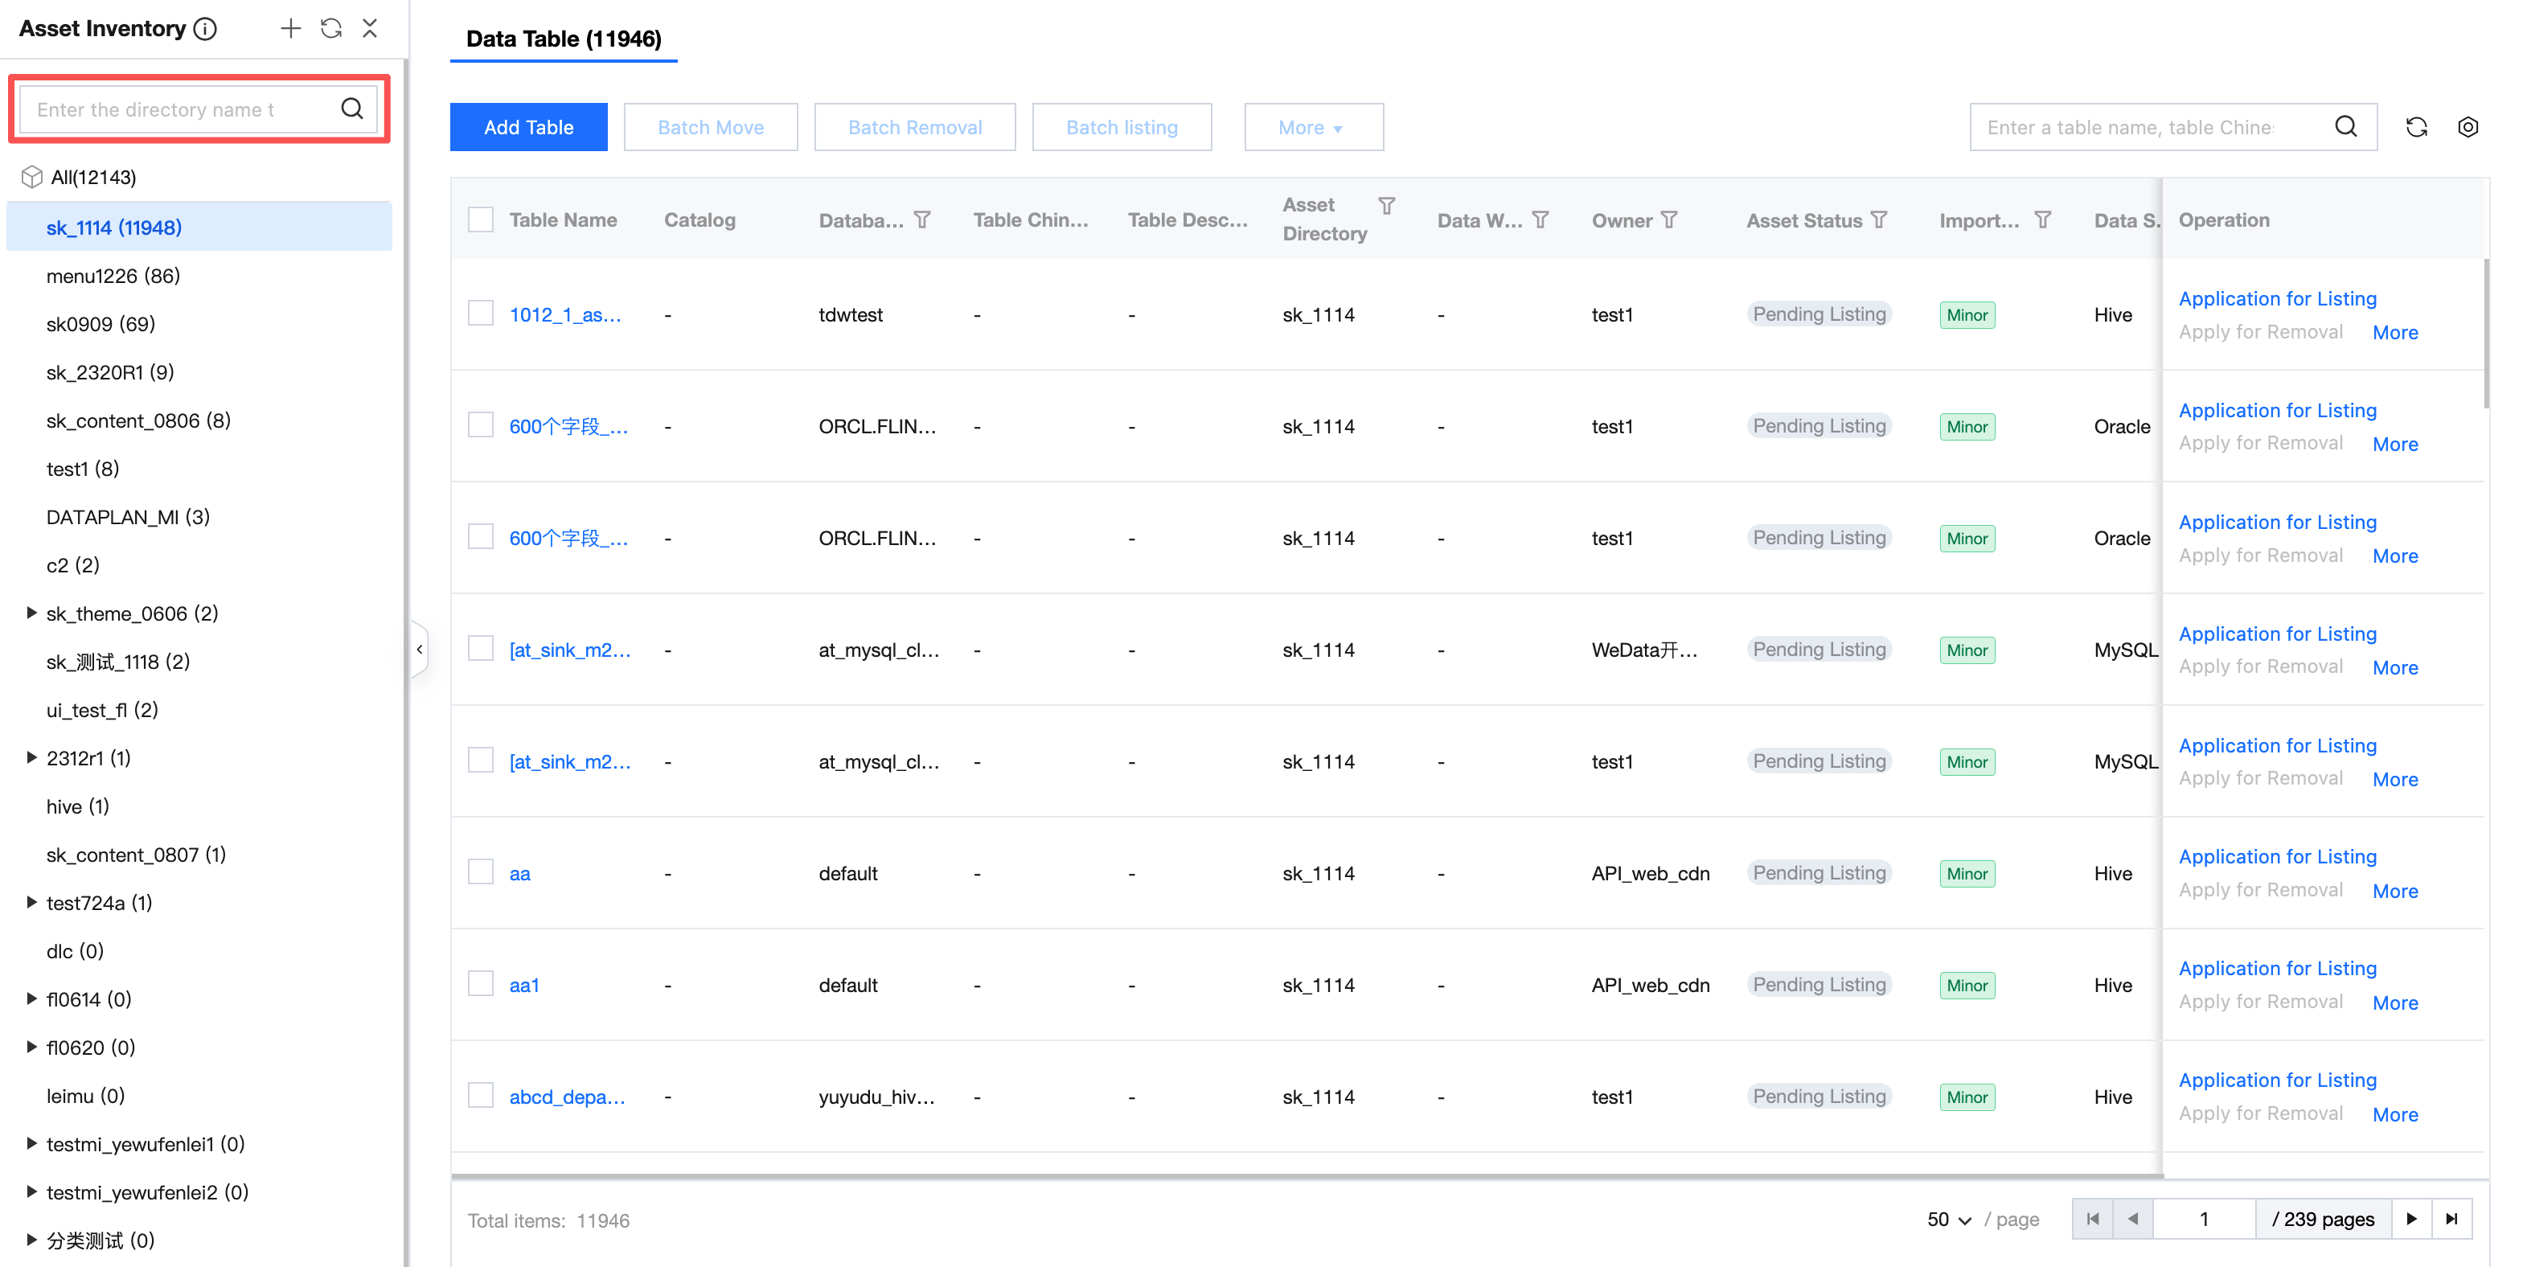Click the directory search magnifier icon

[x=351, y=109]
